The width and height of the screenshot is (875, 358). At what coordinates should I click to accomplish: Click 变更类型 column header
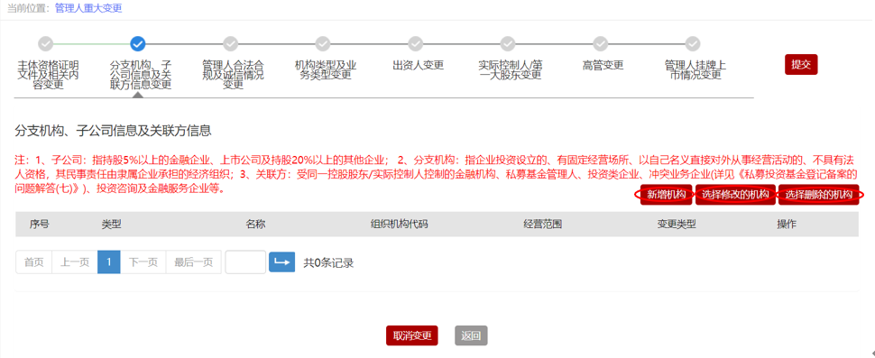click(677, 225)
